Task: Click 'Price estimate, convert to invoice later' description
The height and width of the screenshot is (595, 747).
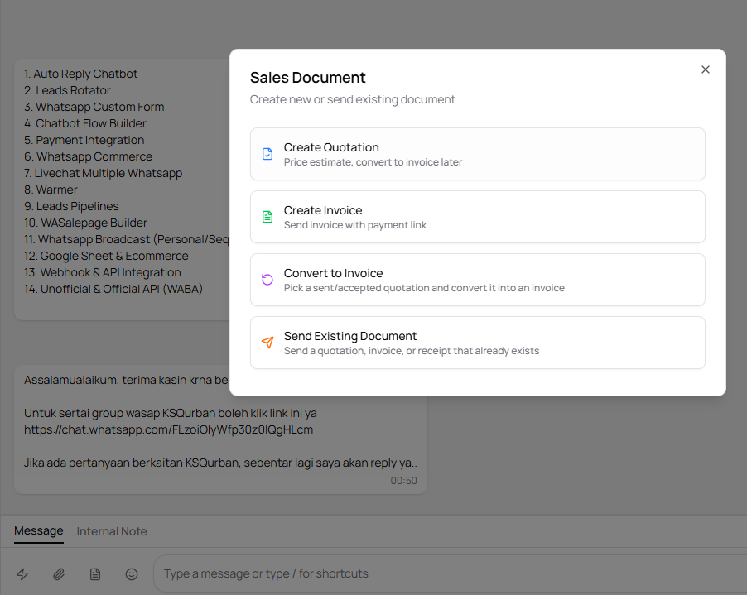Action: point(373,162)
